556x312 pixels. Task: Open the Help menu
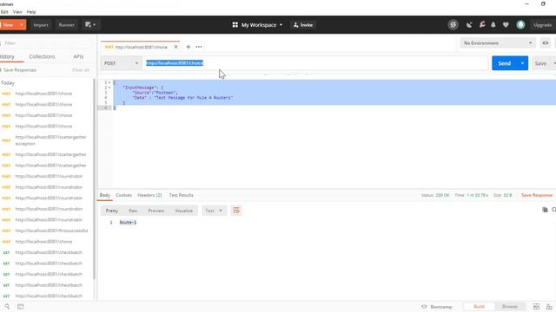click(x=31, y=12)
